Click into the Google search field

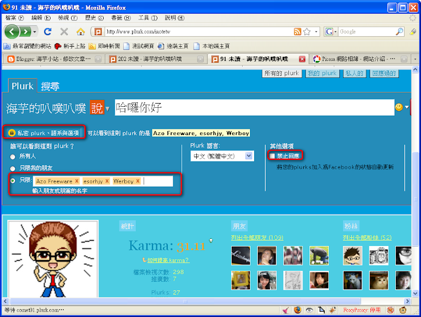point(367,32)
